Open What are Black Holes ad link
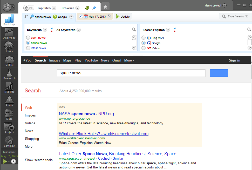Viewport: 252px width, 170px height. [104, 134]
